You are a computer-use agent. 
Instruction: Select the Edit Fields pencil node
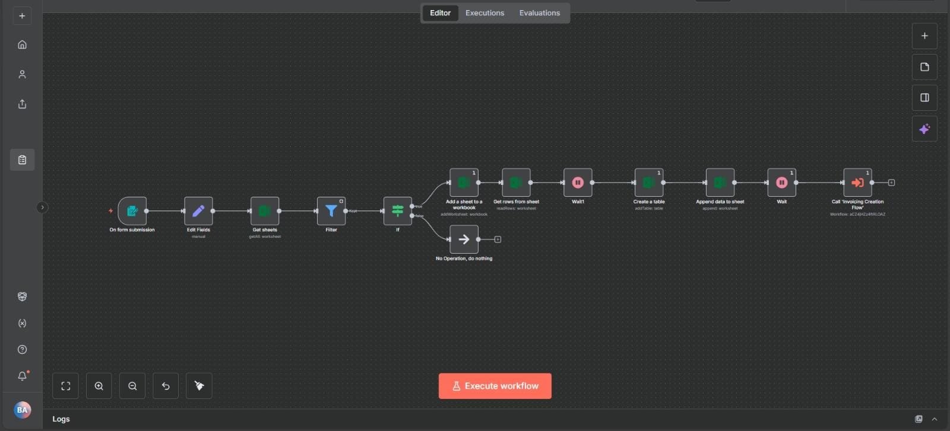coord(198,211)
